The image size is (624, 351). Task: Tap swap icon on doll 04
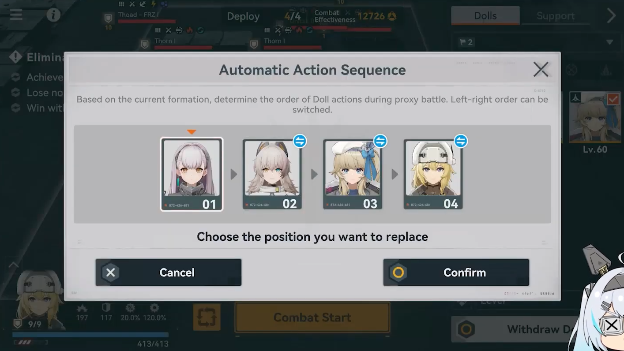click(461, 141)
